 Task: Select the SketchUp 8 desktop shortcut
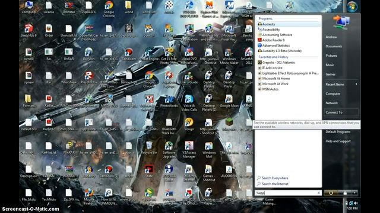(x=28, y=31)
